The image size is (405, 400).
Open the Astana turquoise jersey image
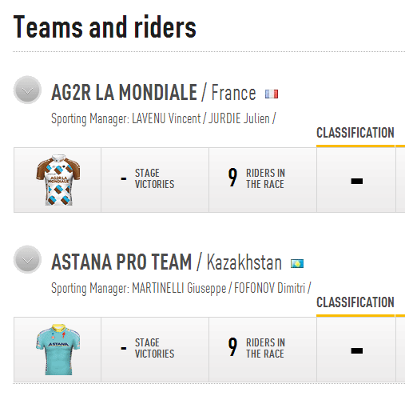[58, 350]
